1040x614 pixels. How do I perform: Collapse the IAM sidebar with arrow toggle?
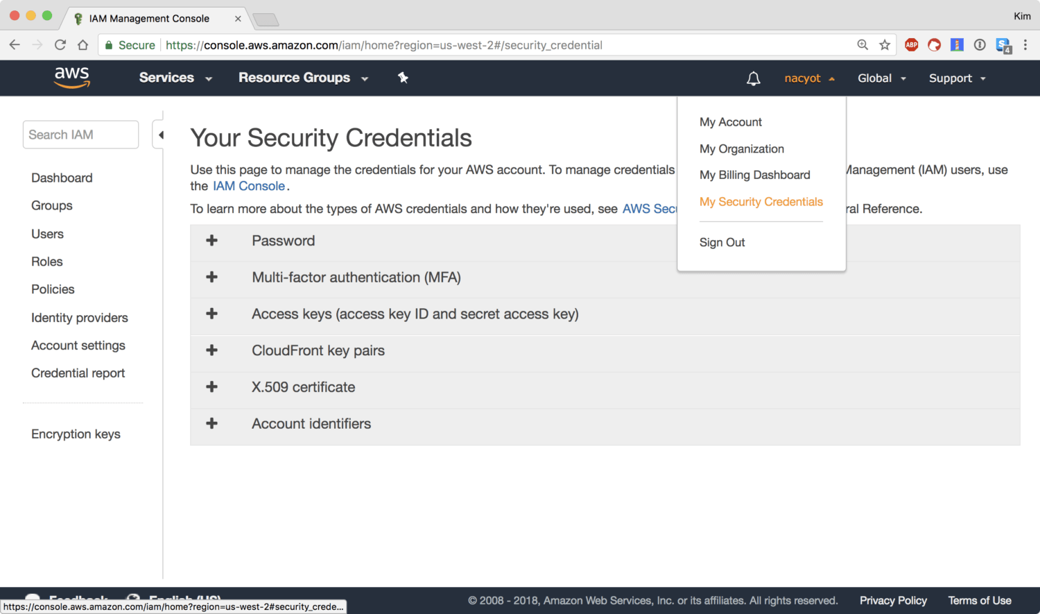(160, 135)
